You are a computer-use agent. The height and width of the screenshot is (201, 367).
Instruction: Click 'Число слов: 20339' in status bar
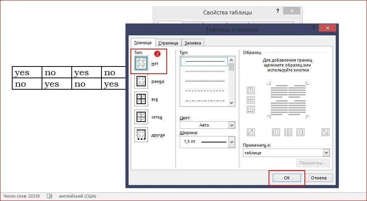[21, 196]
